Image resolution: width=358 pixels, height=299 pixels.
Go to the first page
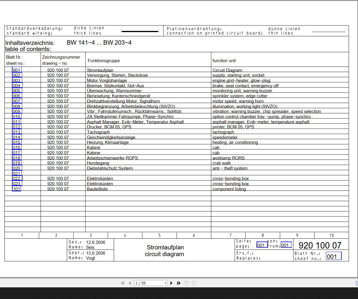123,283
